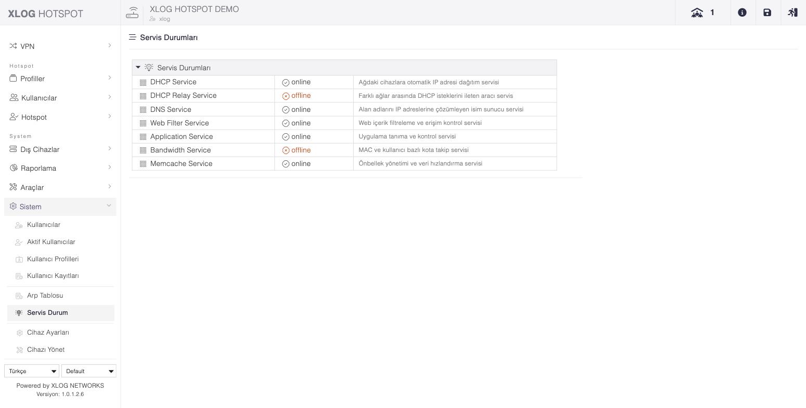Click the XLOG HOTSPOT logo link
Viewport: 806px width, 408px height.
tap(46, 14)
